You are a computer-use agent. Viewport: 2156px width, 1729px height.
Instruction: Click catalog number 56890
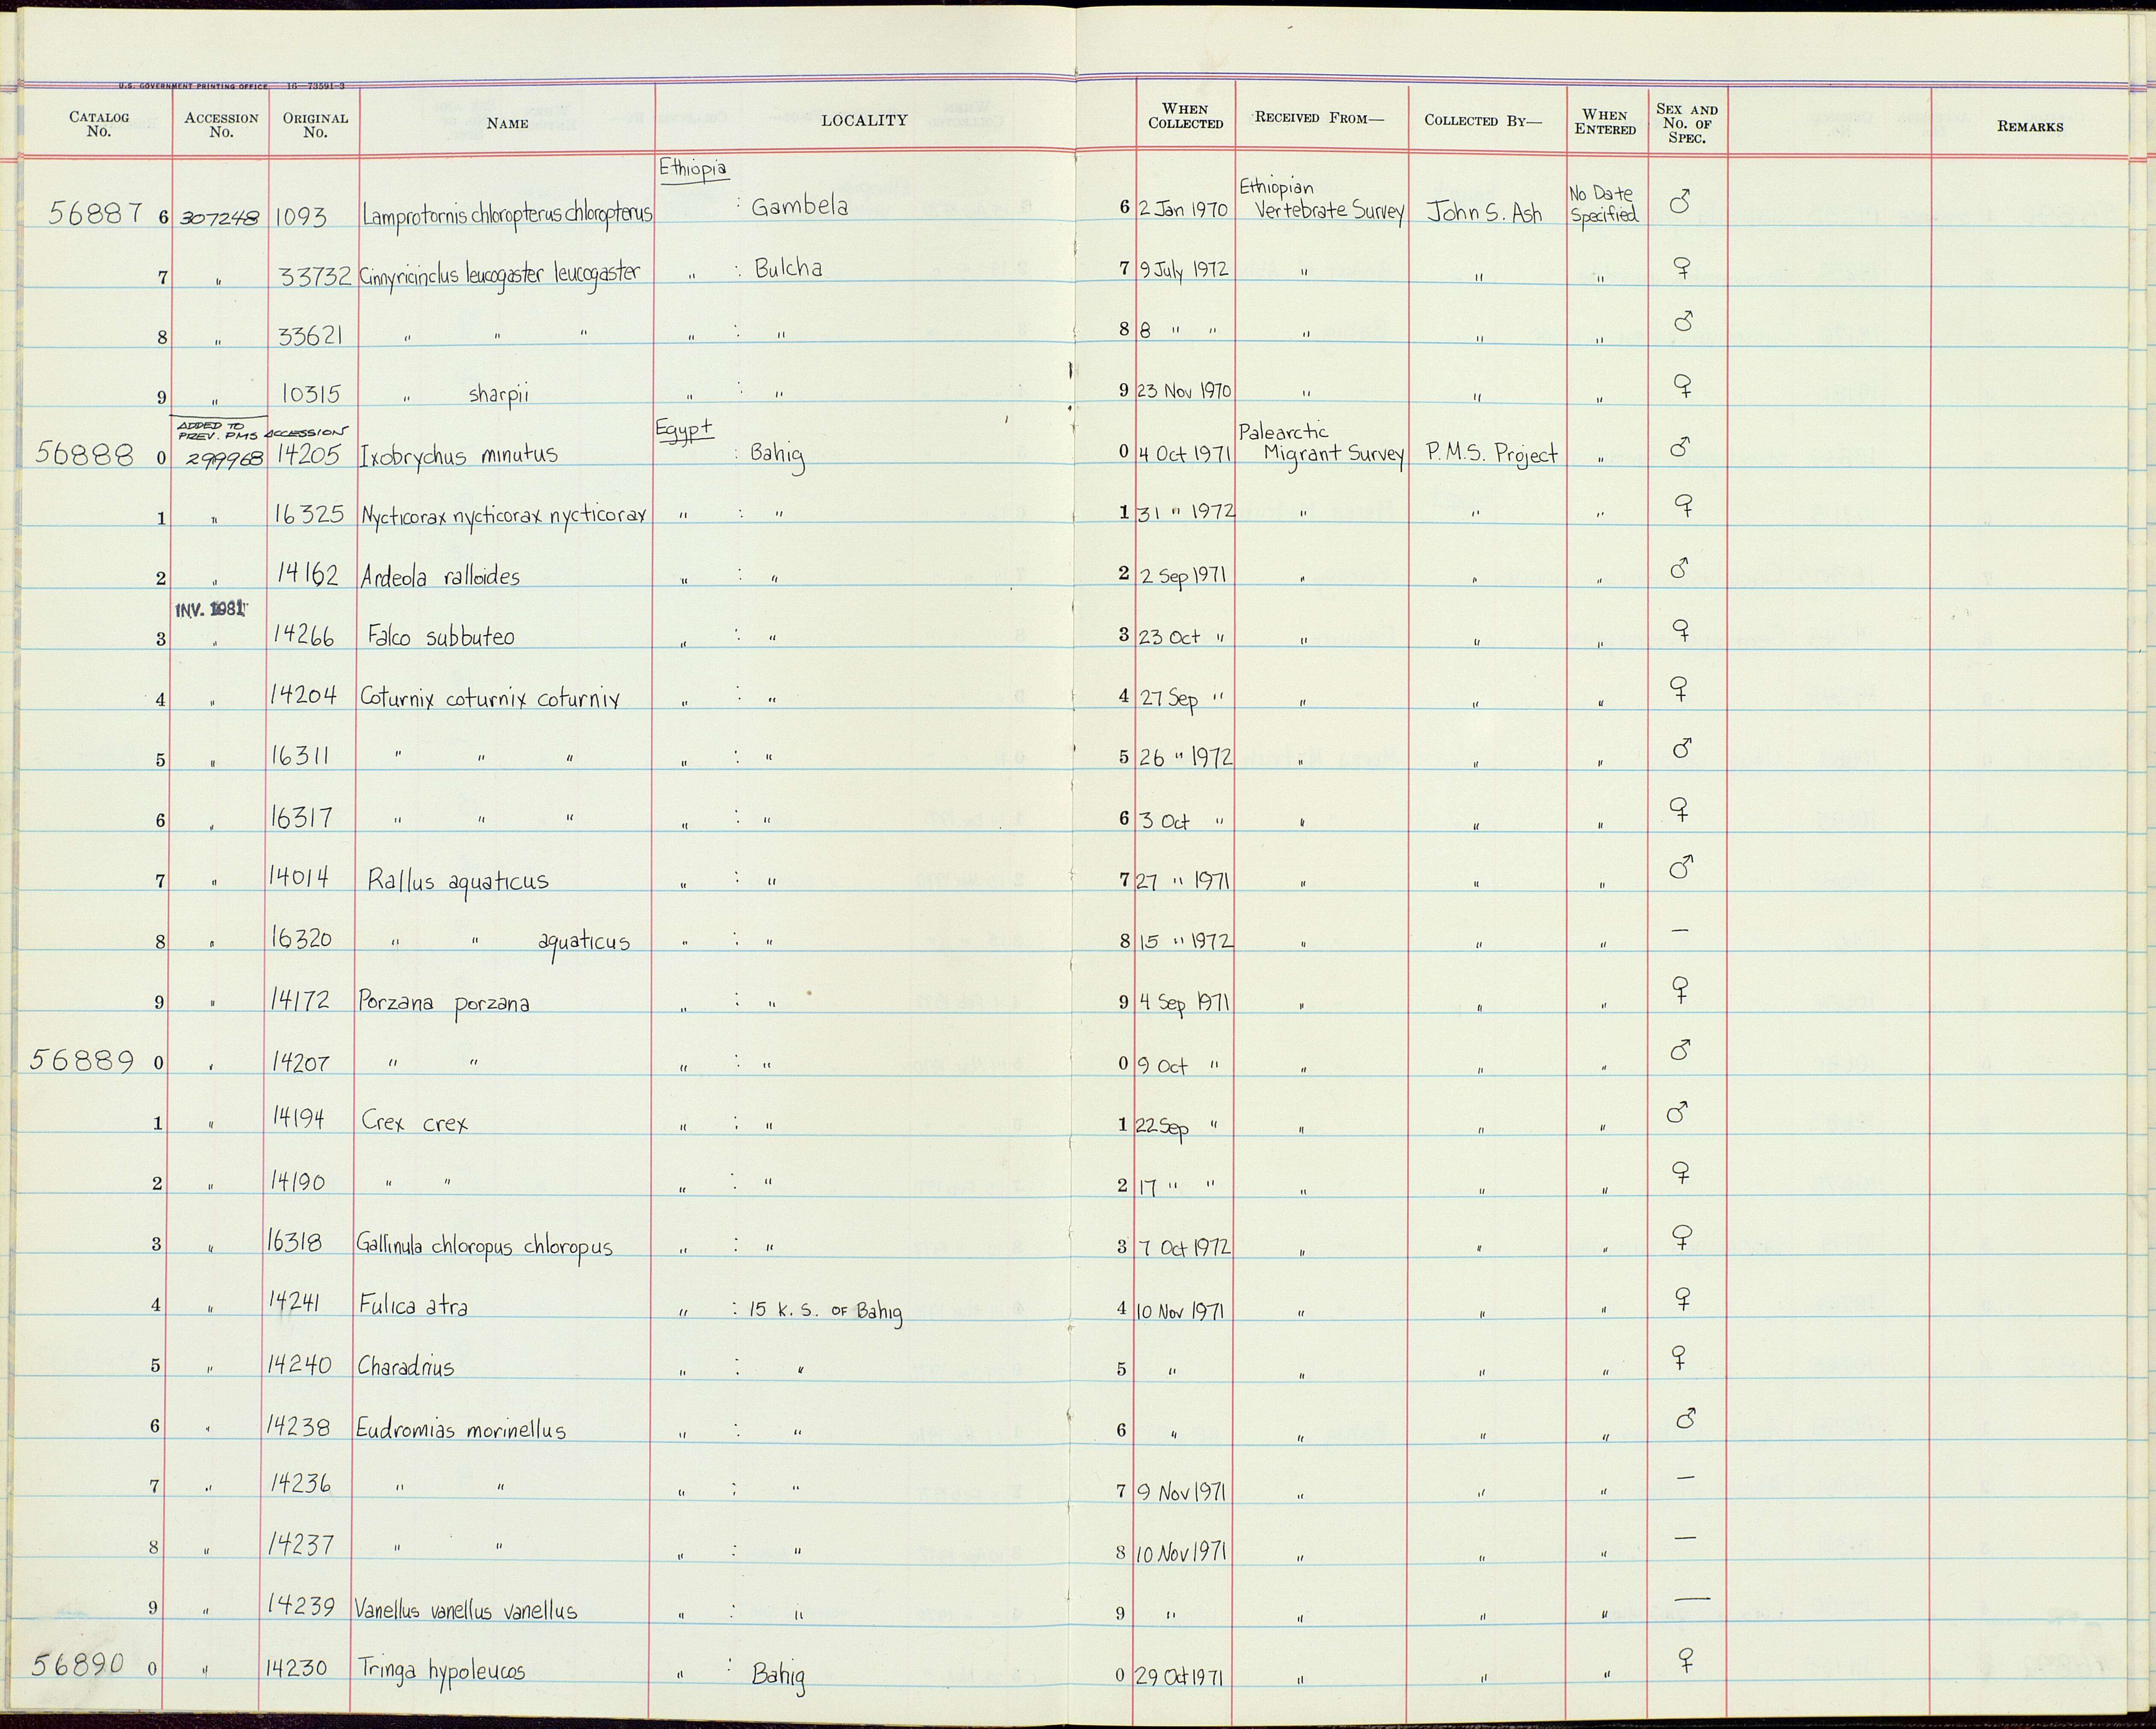pyautogui.click(x=77, y=1664)
